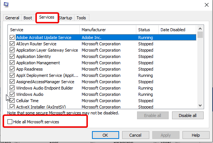Open Help for System Configuration

click(196, 135)
